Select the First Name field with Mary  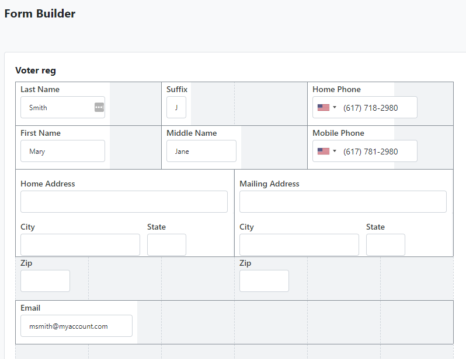click(62, 151)
